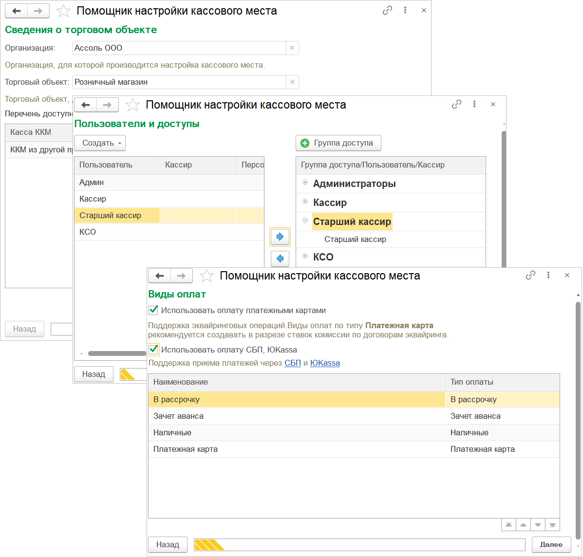The height and width of the screenshot is (557, 583).
Task: Click the blue right arrow to assign user
Action: [280, 237]
